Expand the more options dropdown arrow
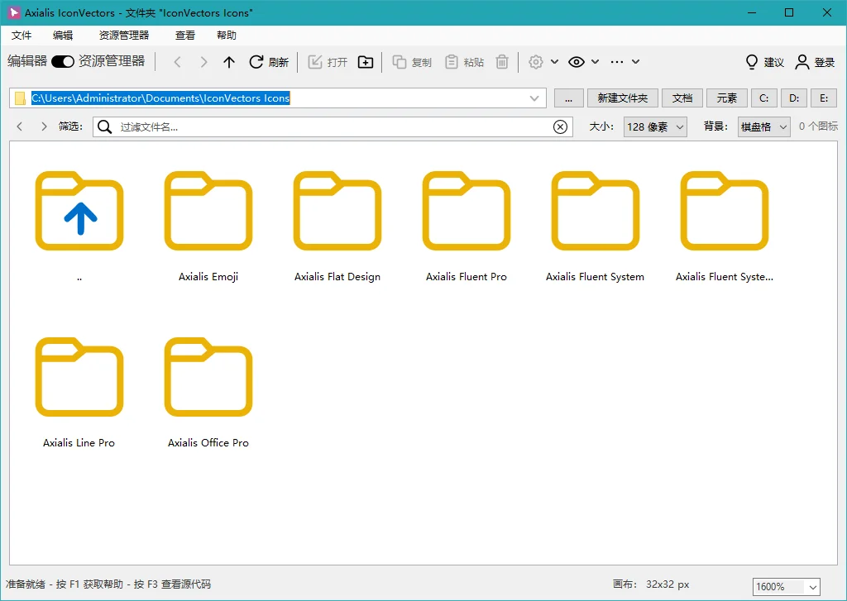This screenshot has width=847, height=601. (636, 61)
